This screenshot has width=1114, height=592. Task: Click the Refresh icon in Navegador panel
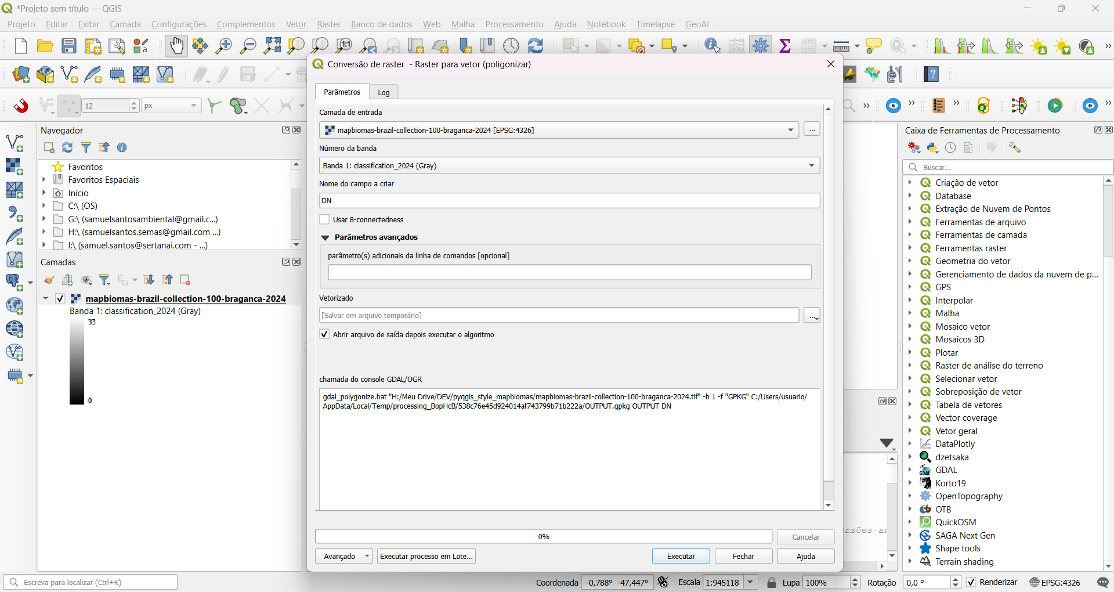tap(67, 147)
